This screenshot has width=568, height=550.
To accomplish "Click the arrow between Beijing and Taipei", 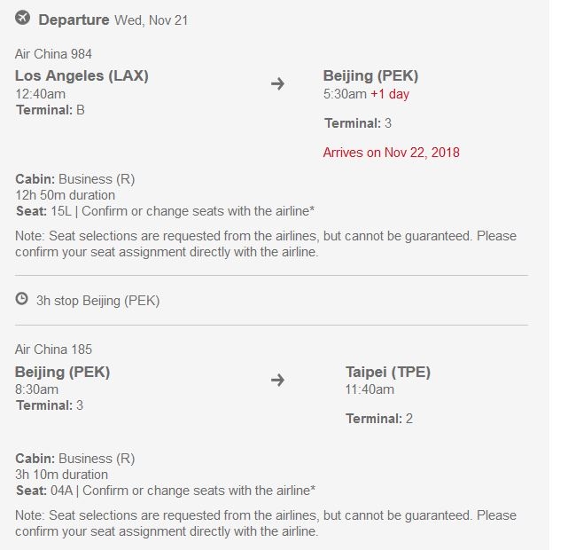I will click(x=277, y=380).
